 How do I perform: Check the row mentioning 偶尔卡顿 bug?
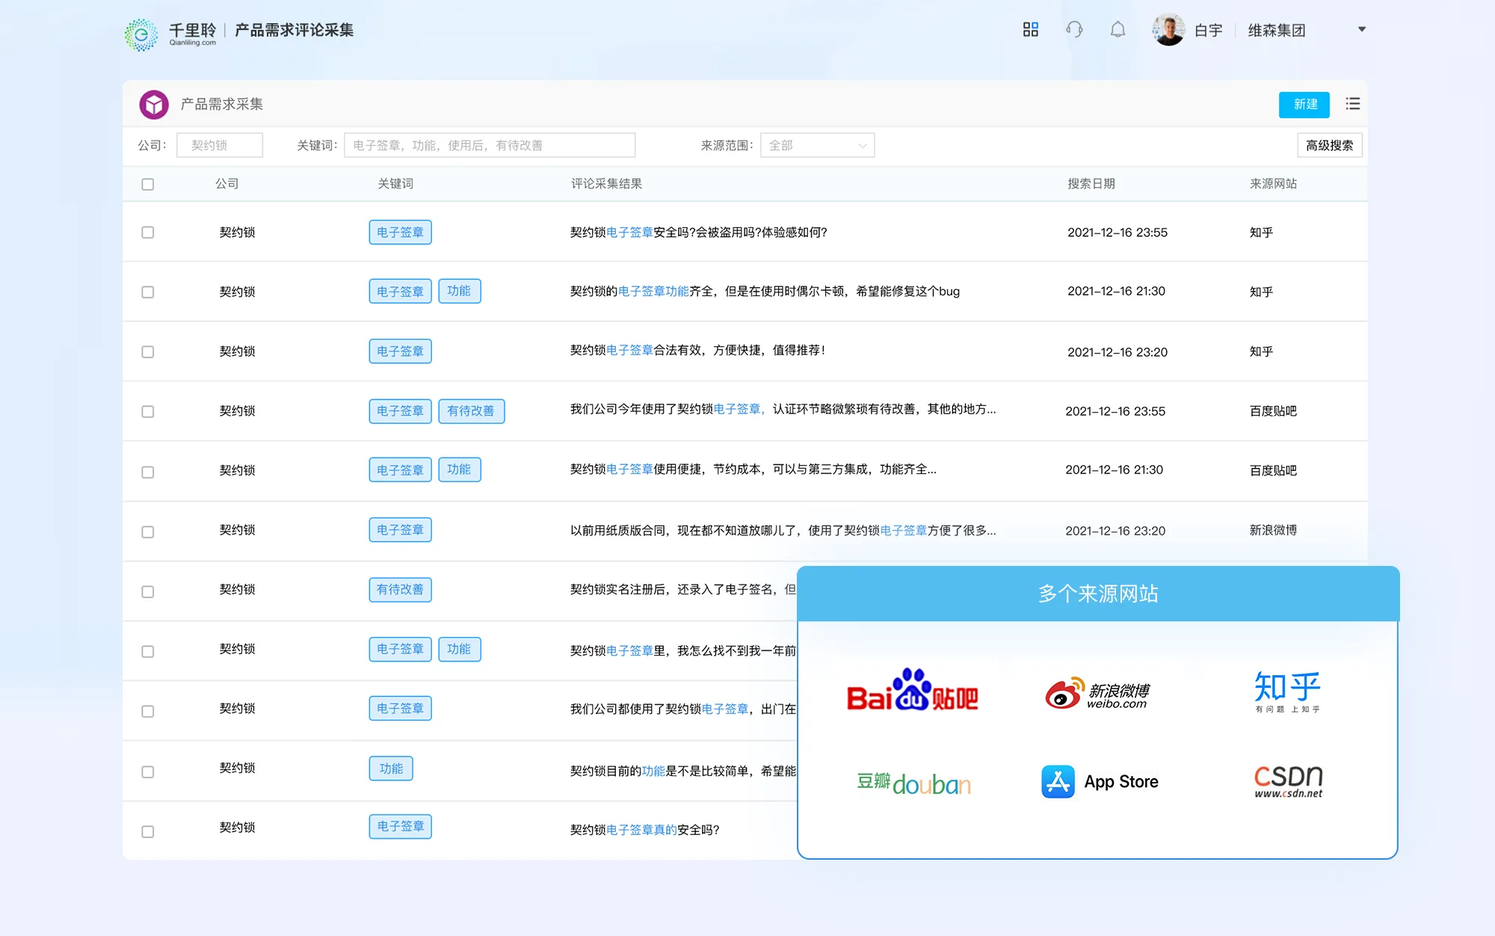tap(148, 292)
